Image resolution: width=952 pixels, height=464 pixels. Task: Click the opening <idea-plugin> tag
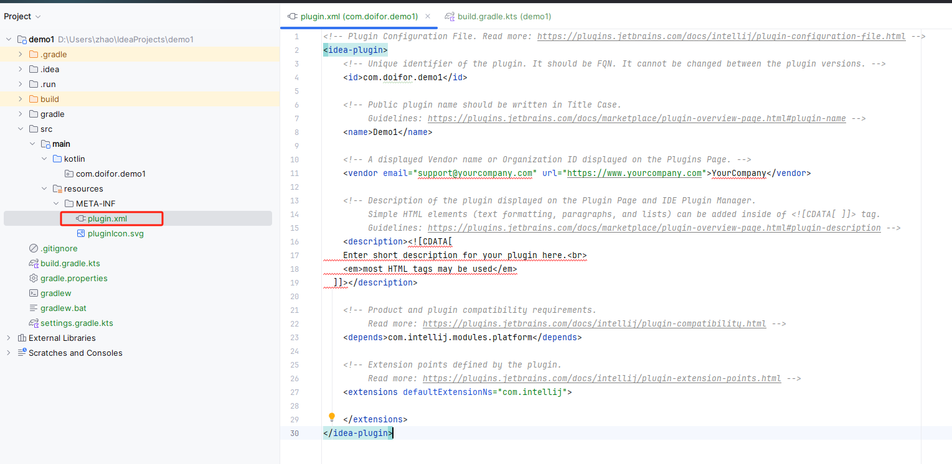tap(356, 50)
